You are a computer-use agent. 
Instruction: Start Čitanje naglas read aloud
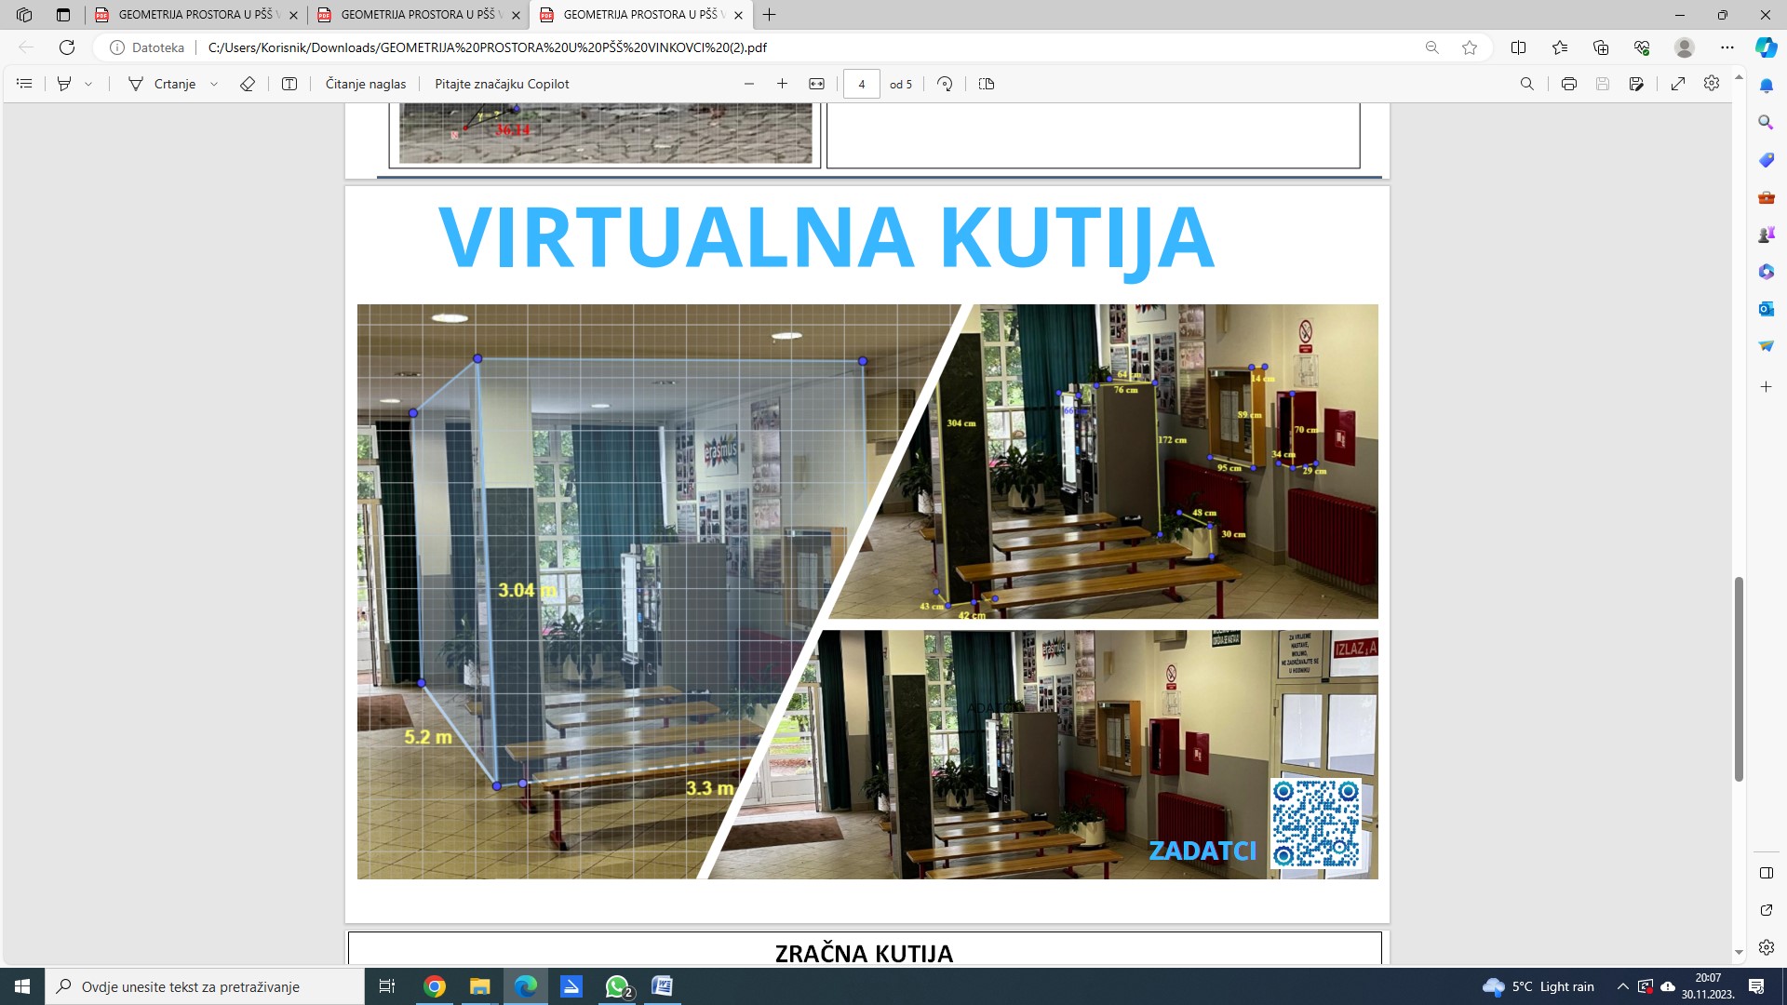[366, 84]
